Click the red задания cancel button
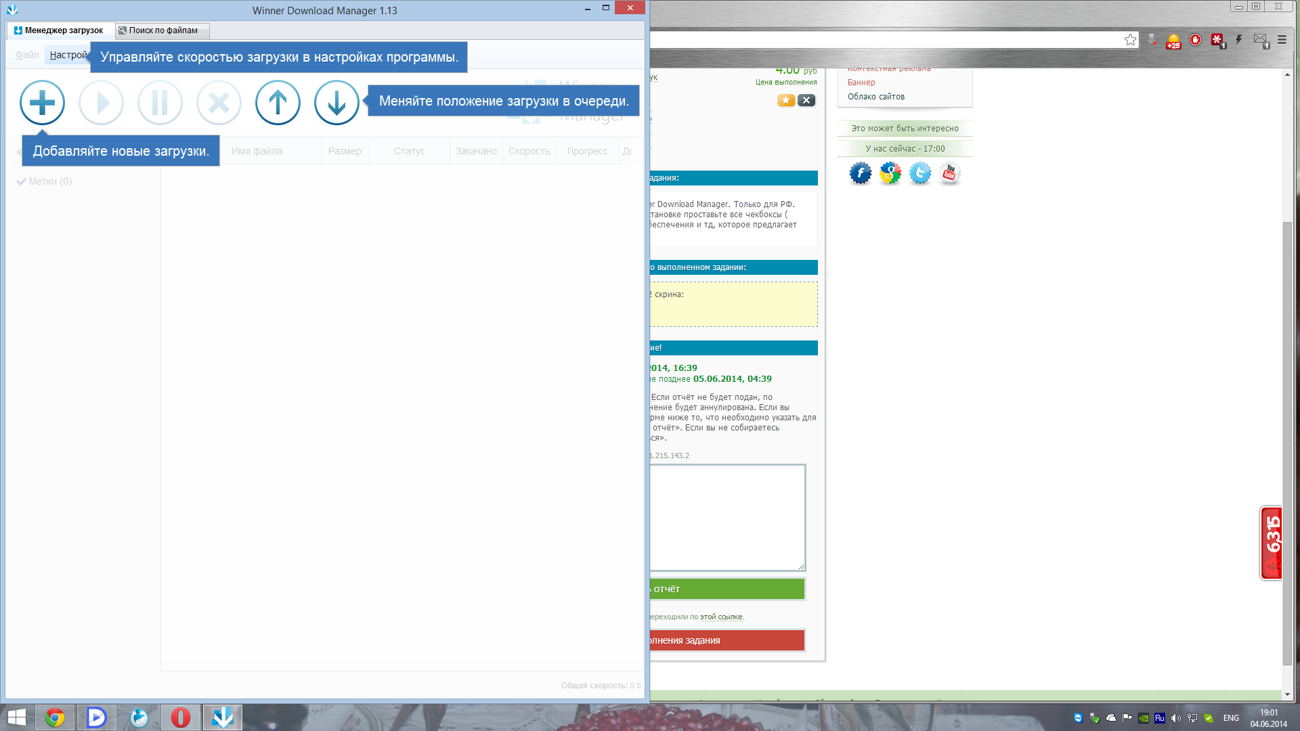Screen dimensions: 1300x731 727,640
